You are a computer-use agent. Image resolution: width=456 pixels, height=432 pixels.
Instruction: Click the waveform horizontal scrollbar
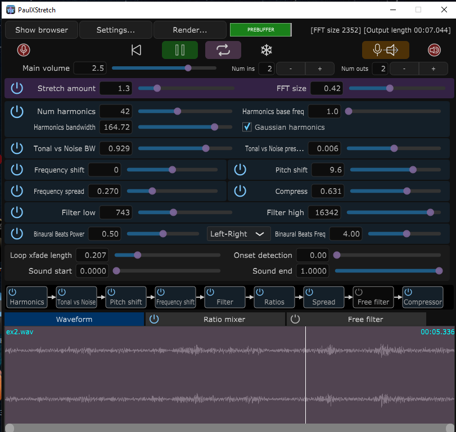click(x=230, y=428)
